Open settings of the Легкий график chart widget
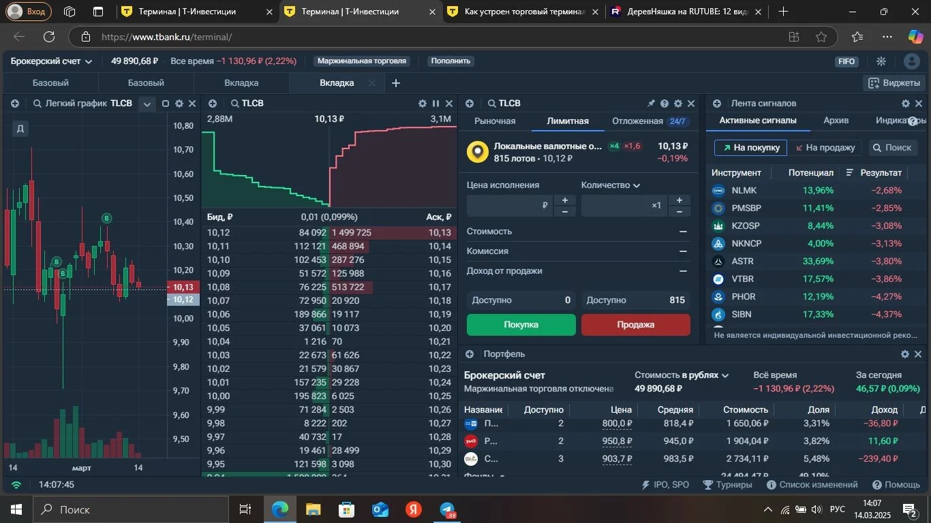Viewport: 931px width, 523px height. coord(179,104)
